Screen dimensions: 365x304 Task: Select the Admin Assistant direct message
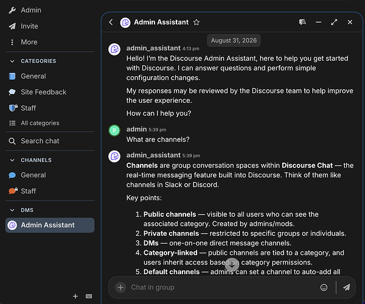point(50,225)
